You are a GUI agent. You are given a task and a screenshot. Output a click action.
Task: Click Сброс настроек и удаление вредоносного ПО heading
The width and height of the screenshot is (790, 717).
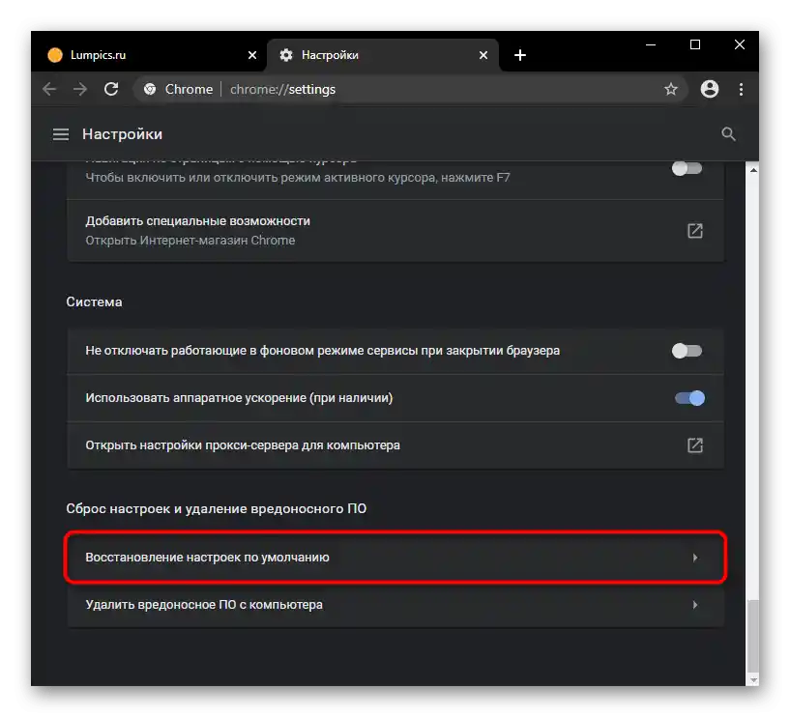(217, 508)
